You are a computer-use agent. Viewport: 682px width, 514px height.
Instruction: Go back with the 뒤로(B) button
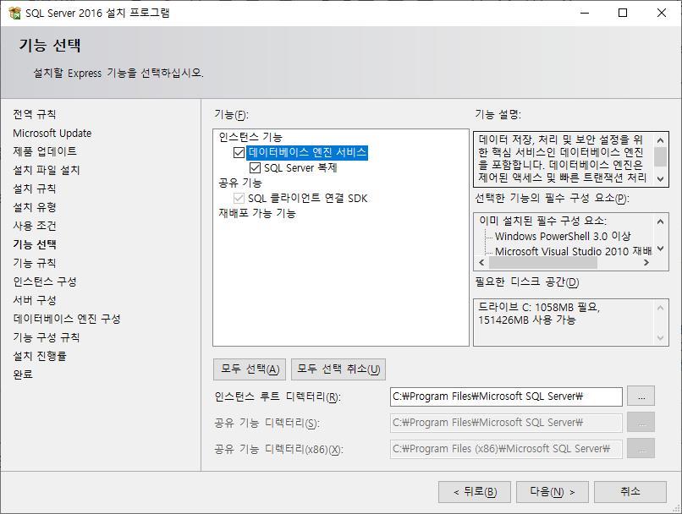[475, 492]
